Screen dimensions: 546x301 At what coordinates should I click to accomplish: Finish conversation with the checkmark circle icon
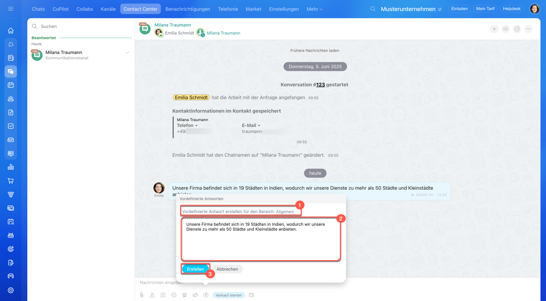pyautogui.click(x=517, y=29)
